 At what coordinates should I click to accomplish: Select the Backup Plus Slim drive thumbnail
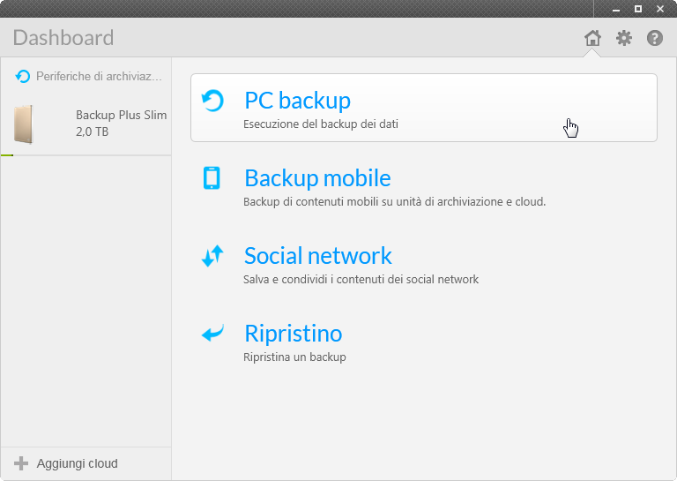pyautogui.click(x=24, y=124)
